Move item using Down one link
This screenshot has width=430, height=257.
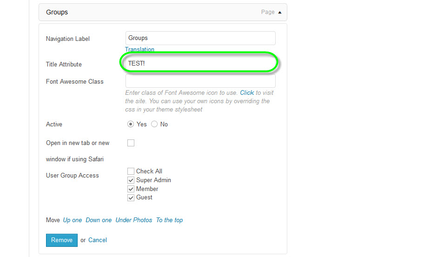click(x=99, y=220)
